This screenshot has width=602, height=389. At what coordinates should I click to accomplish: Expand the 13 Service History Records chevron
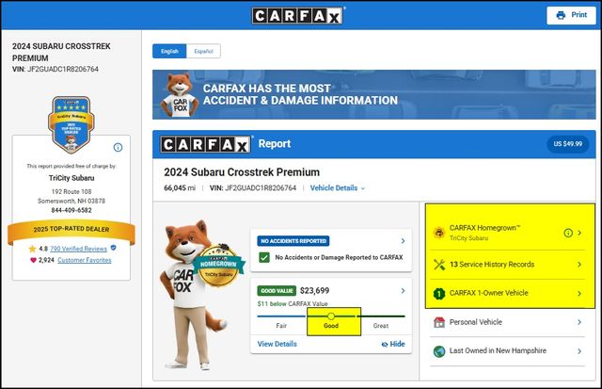579,265
